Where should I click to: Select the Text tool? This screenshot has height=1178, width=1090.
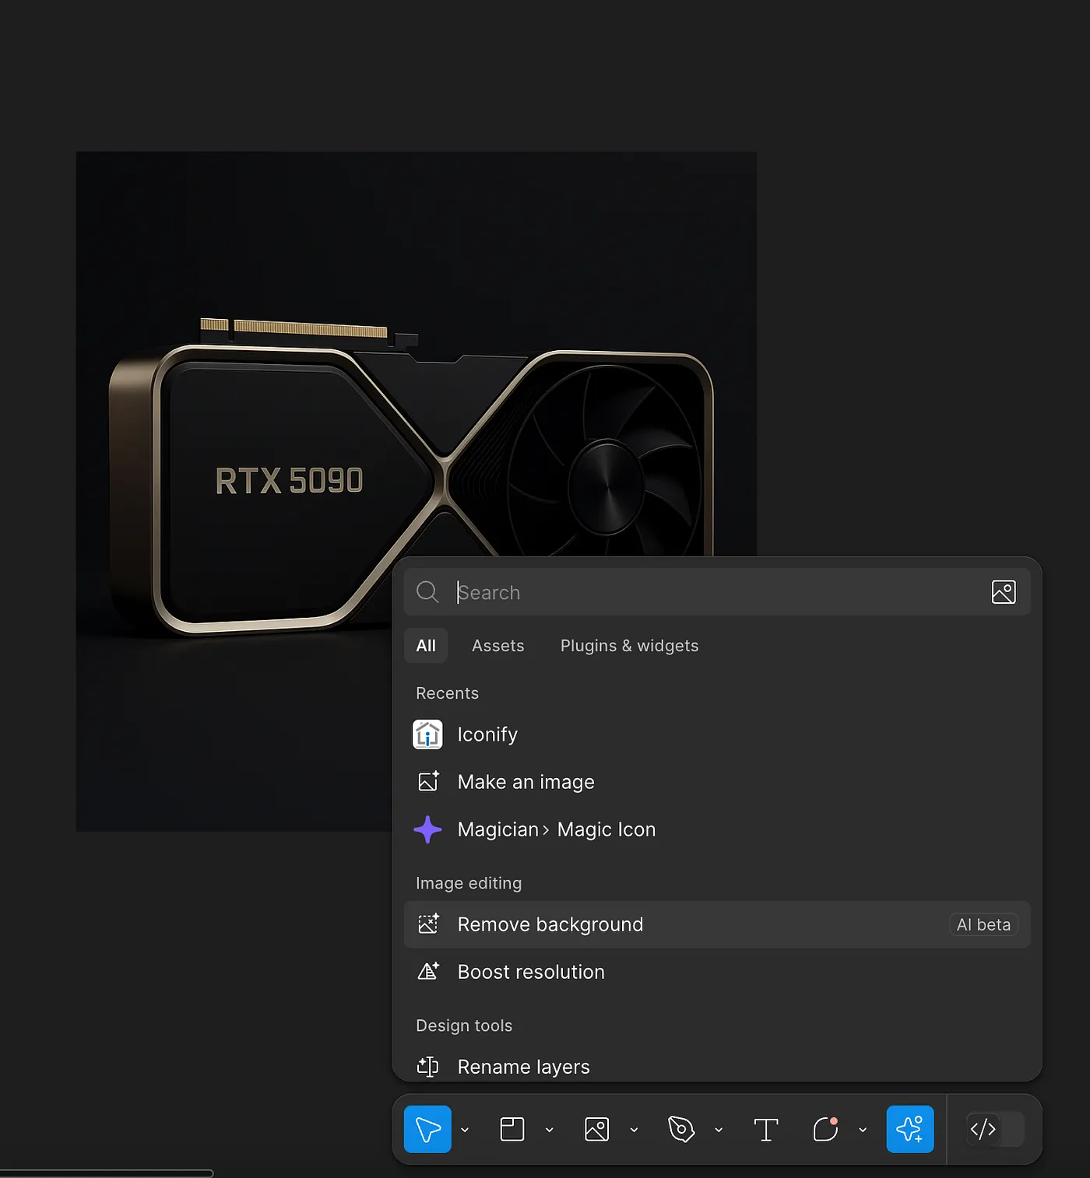tap(766, 1129)
